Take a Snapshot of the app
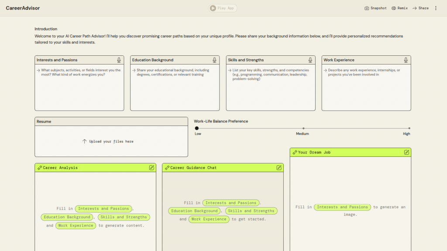 click(x=375, y=8)
